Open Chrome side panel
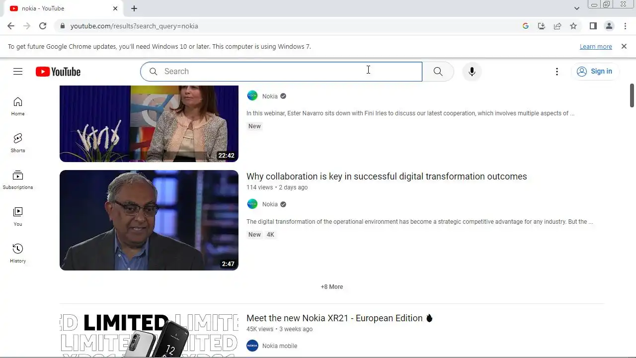 (x=593, y=26)
